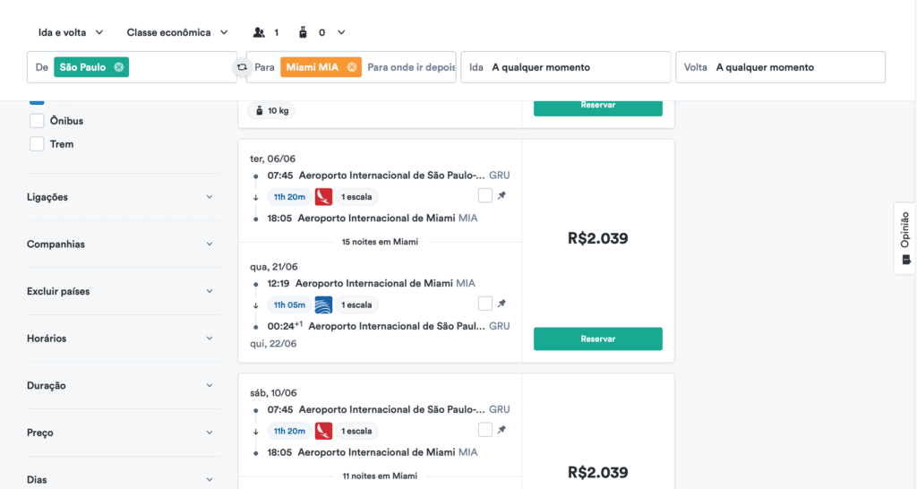The width and height of the screenshot is (917, 489).
Task: Check the Trem transport checkbox
Action: pyautogui.click(x=37, y=144)
